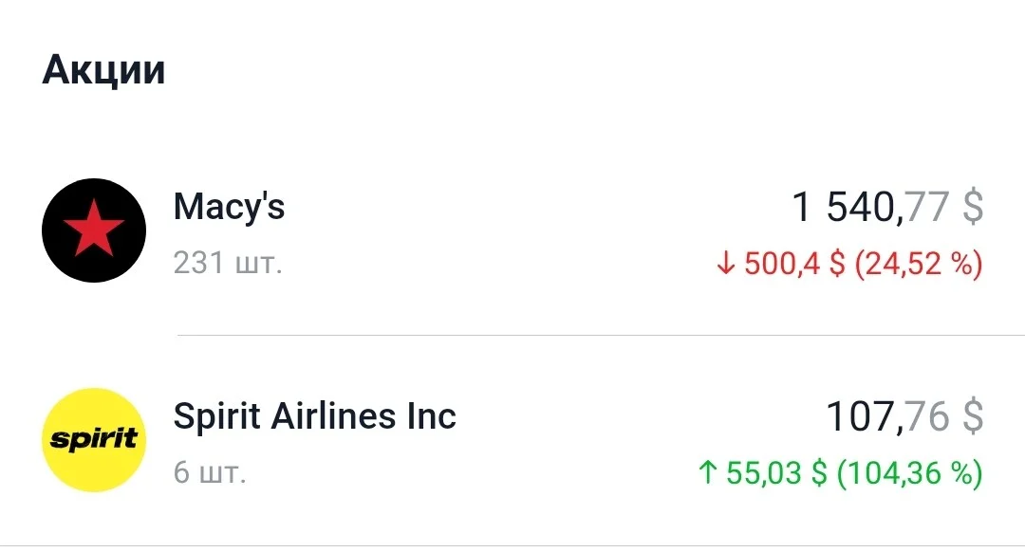The height and width of the screenshot is (552, 1025).
Task: Select the 107,76 position value
Action: click(x=887, y=416)
